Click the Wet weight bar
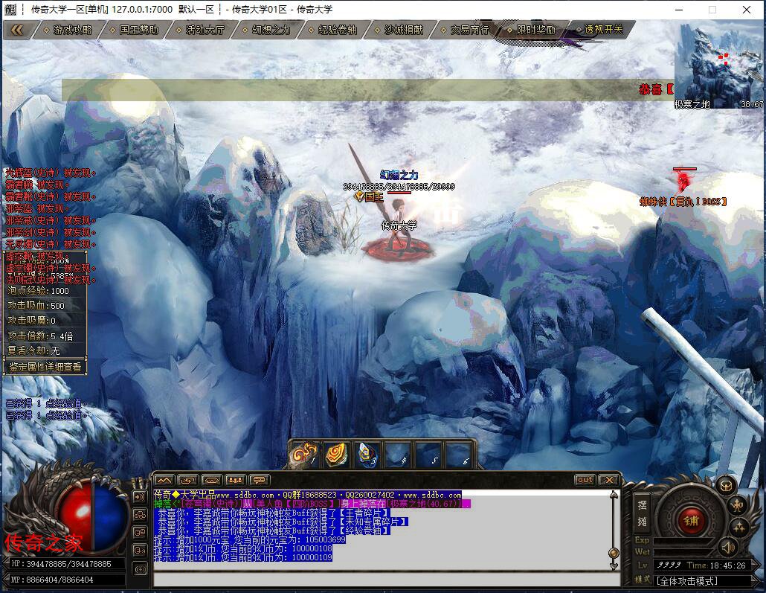The image size is (766, 593). point(683,552)
